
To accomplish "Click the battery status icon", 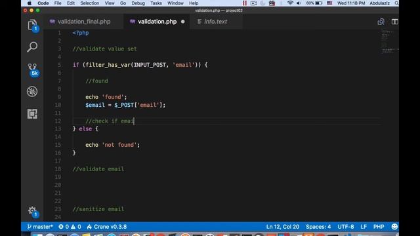I will click(314, 3).
